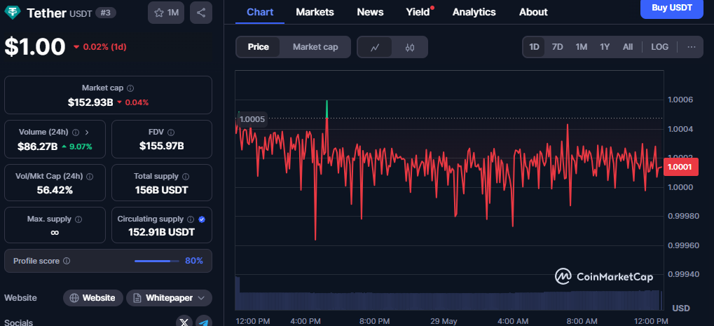The image size is (714, 326).
Task: Select the Price chart toggle
Action: point(258,47)
